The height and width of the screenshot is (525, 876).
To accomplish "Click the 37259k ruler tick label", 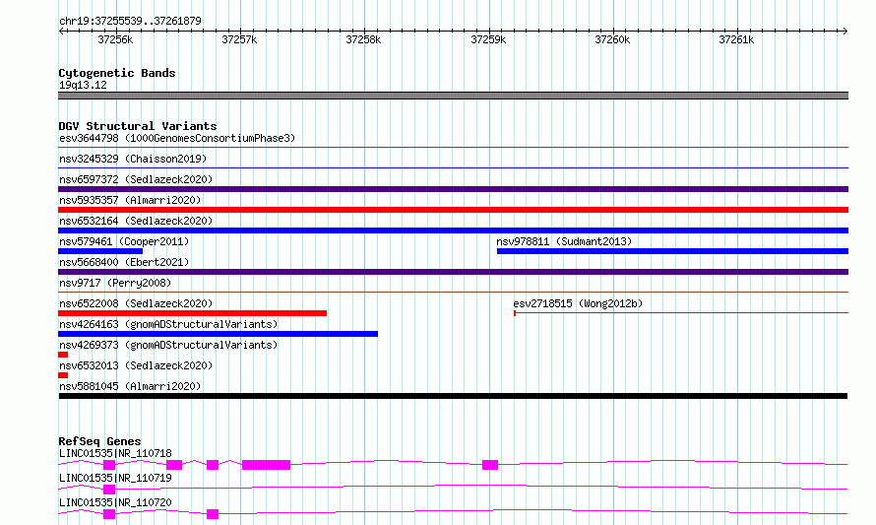I will pos(488,39).
